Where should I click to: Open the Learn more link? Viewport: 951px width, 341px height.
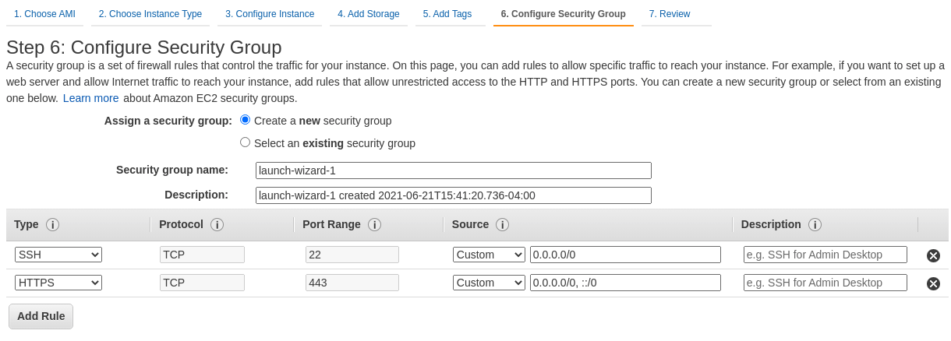[90, 98]
